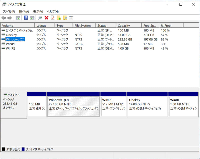Open the ヘルプ(H) menu
This screenshot has width=200, height=159.
tap(53, 12)
